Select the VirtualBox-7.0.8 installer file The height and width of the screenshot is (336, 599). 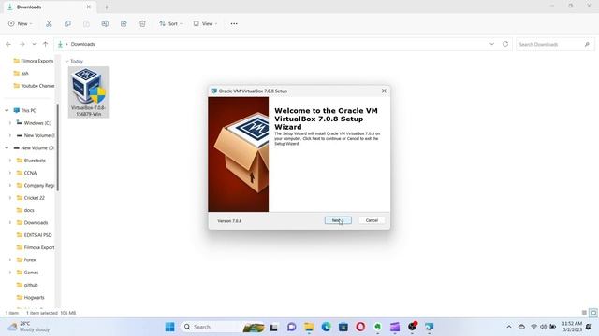pos(88,92)
